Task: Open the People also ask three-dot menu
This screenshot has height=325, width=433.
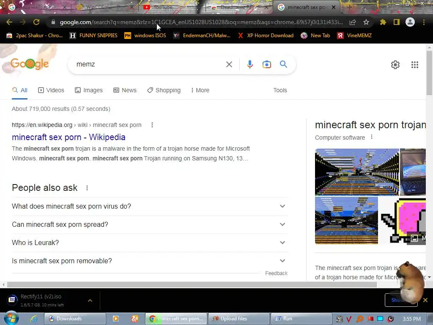Action: pyautogui.click(x=87, y=188)
